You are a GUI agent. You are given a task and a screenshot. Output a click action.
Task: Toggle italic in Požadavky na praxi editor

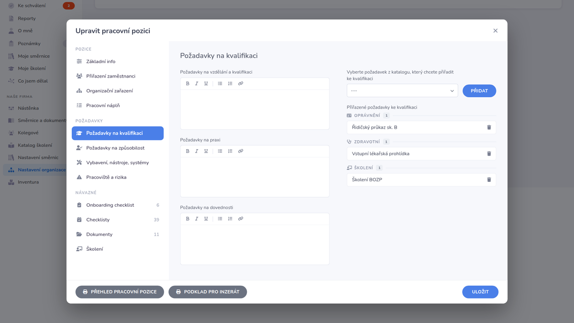click(197, 151)
